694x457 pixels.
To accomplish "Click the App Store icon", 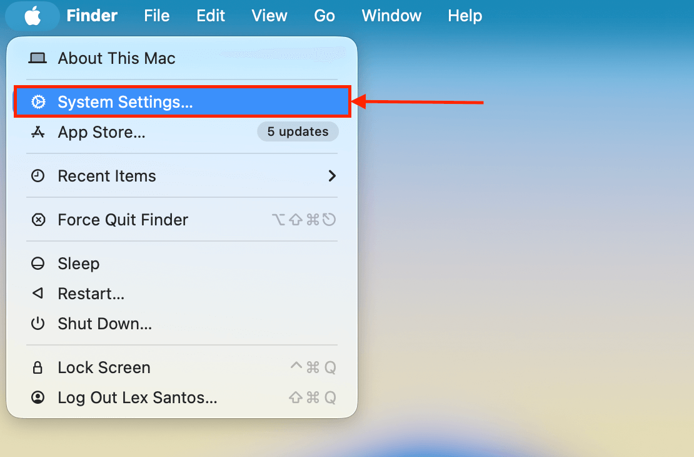I will (38, 132).
